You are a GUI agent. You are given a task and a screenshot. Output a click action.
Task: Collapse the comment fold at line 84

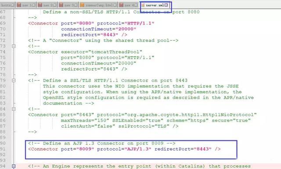point(14,109)
